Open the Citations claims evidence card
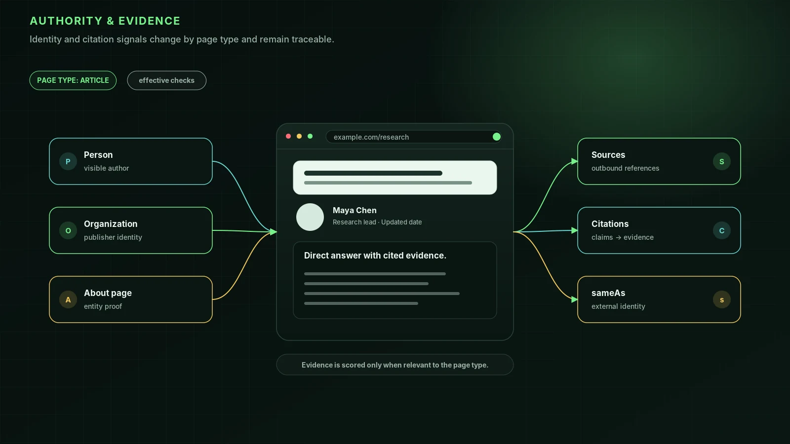This screenshot has width=790, height=444. [659, 230]
